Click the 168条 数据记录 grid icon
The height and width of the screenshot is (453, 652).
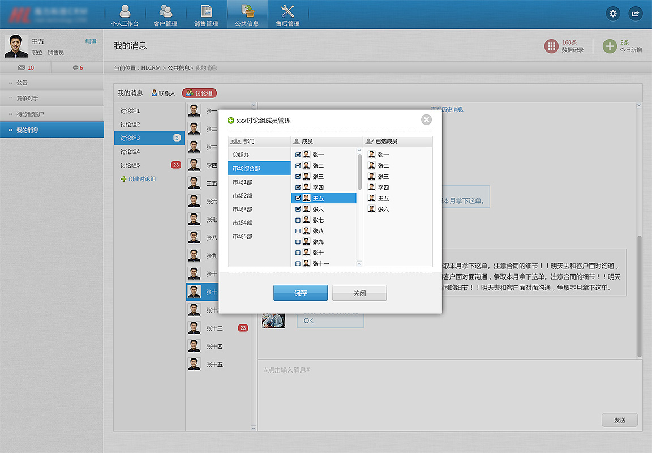pos(551,46)
